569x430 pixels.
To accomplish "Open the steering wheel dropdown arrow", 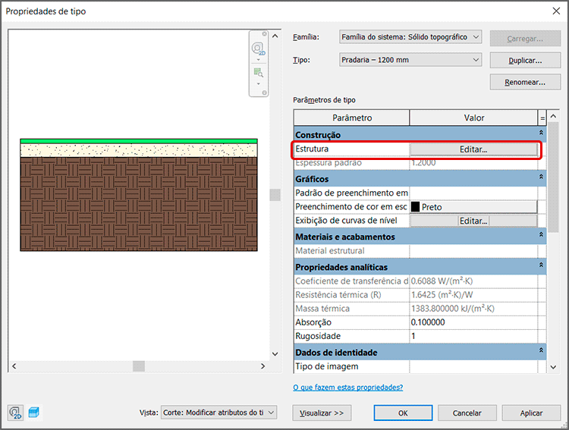I will click(258, 60).
